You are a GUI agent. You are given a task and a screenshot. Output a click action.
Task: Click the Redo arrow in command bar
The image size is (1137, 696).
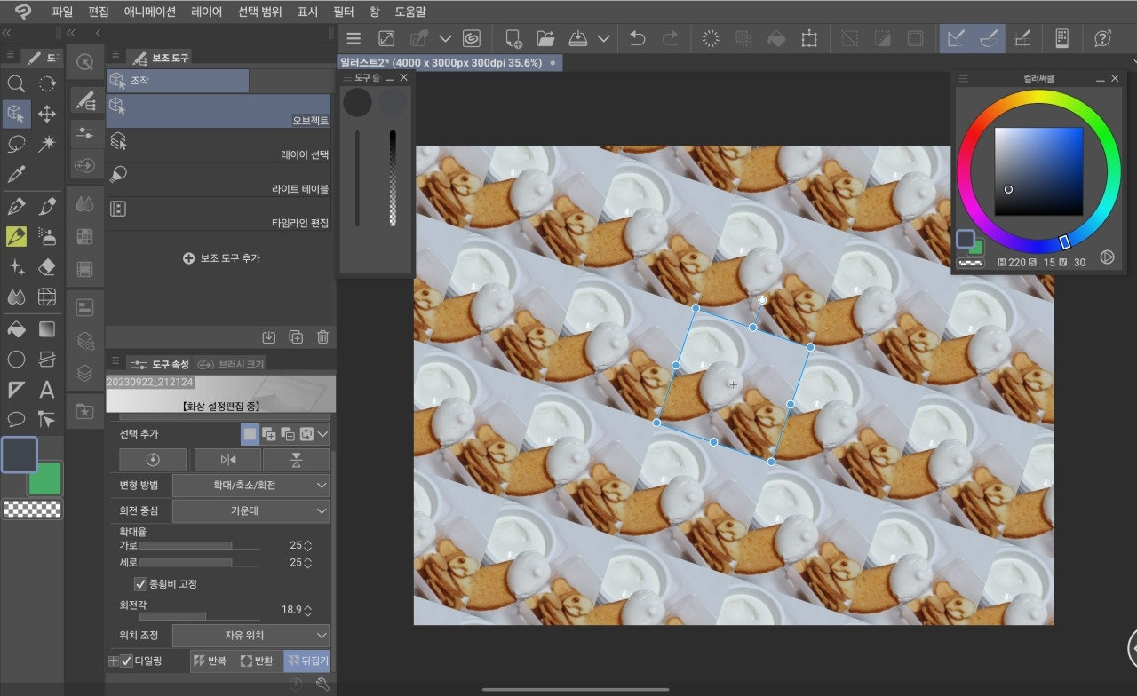(670, 38)
